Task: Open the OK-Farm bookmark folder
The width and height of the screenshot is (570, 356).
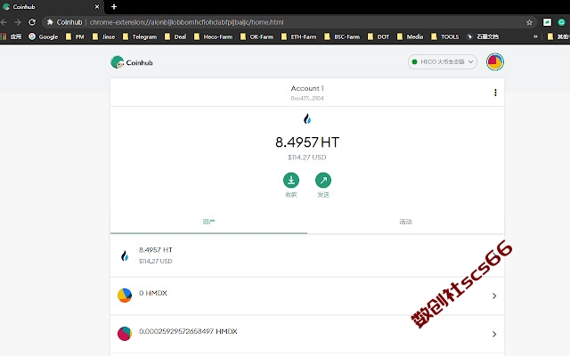Action: (x=256, y=36)
